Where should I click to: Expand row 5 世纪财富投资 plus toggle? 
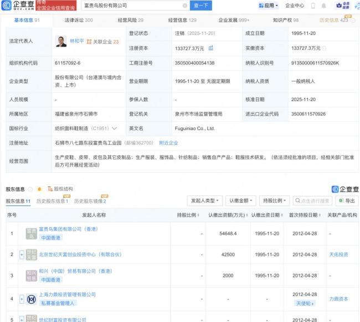coord(22,319)
